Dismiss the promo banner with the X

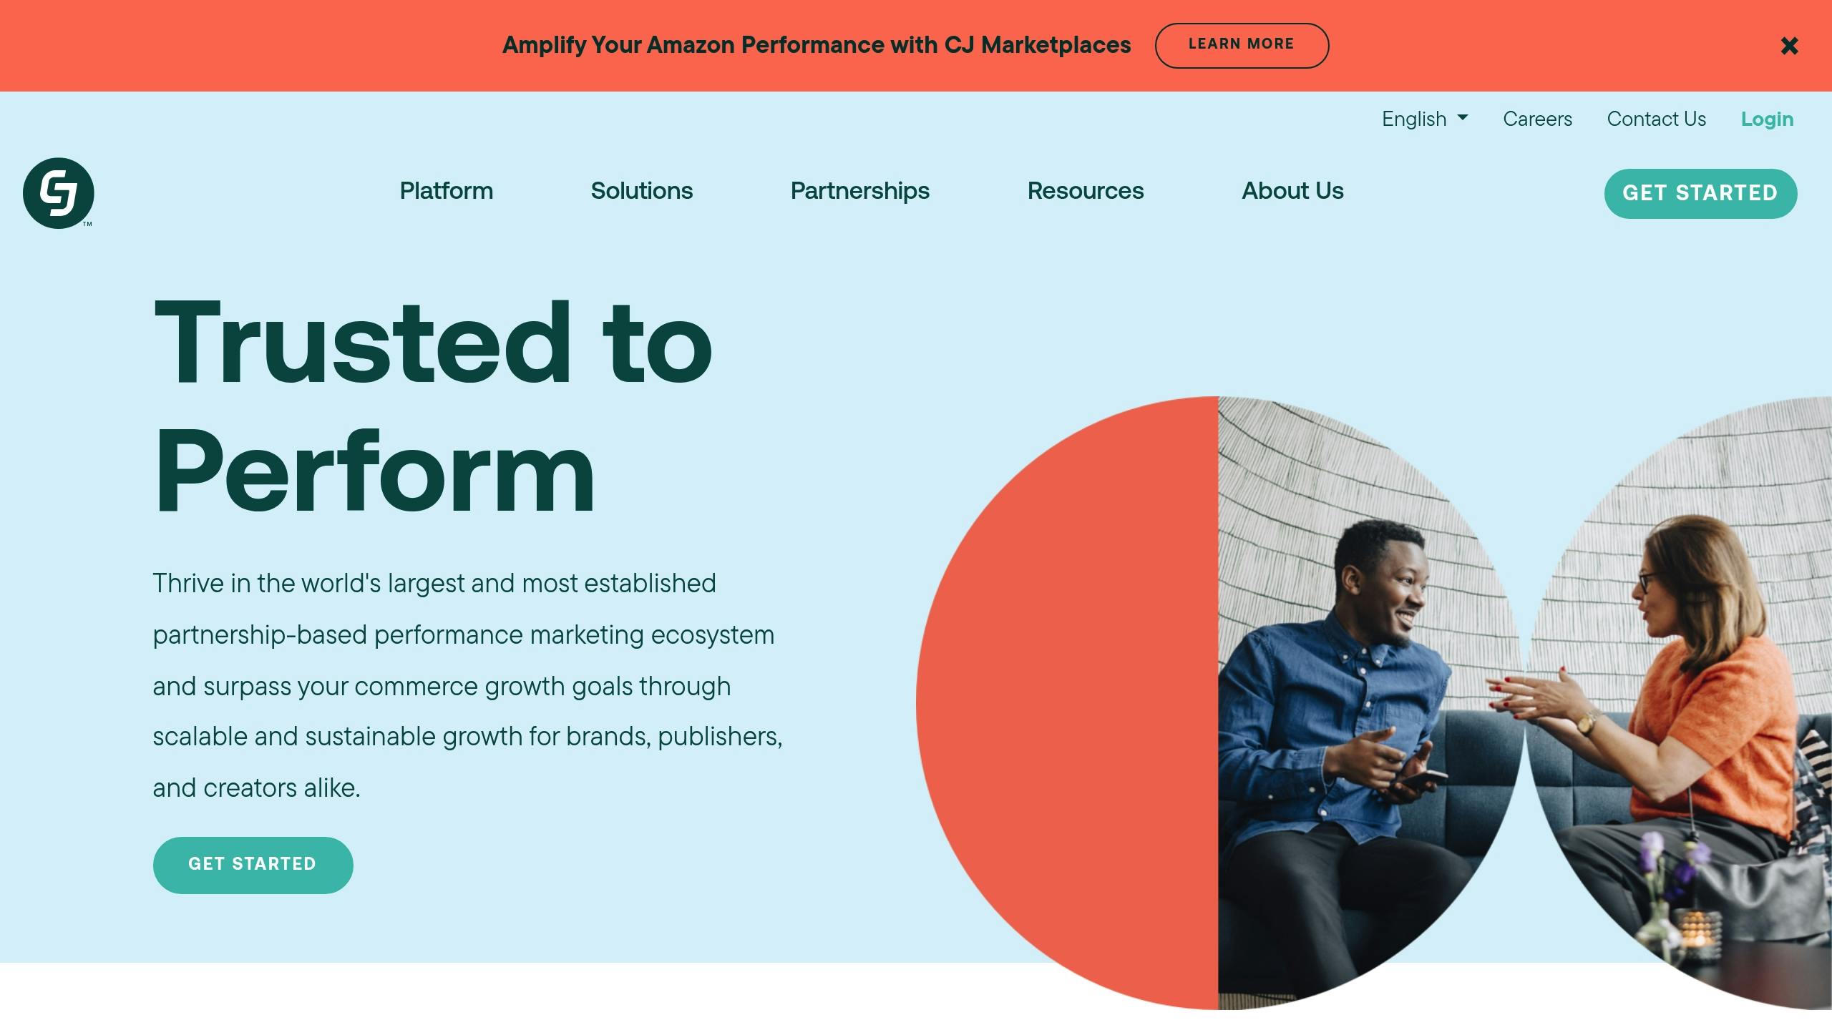coord(1789,46)
